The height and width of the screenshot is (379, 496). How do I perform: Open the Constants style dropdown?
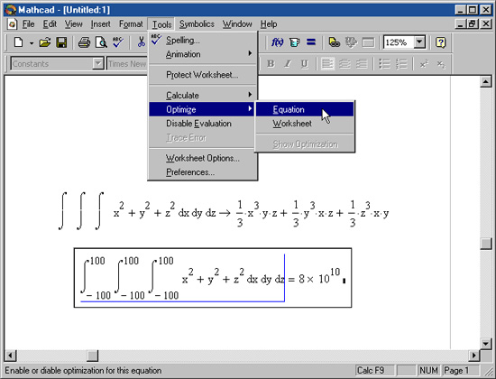[98, 64]
